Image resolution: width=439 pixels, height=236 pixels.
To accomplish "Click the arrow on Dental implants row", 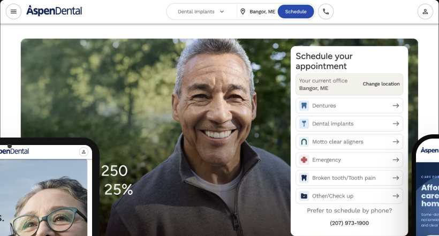I will tap(396, 124).
